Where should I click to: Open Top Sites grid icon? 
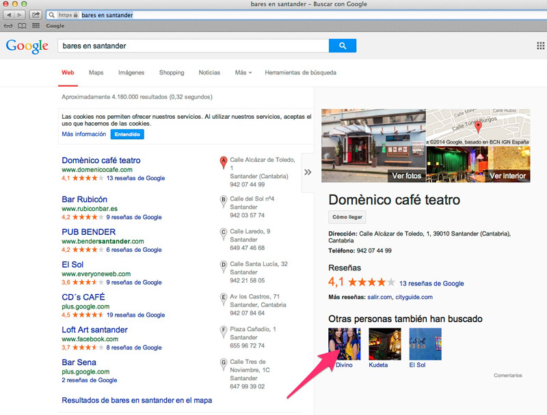[36, 26]
